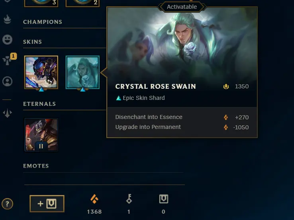The image size is (294, 220).
Task: Click the Skins section header
Action: (x=32, y=42)
